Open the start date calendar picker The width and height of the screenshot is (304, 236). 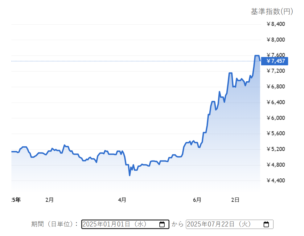162,224
